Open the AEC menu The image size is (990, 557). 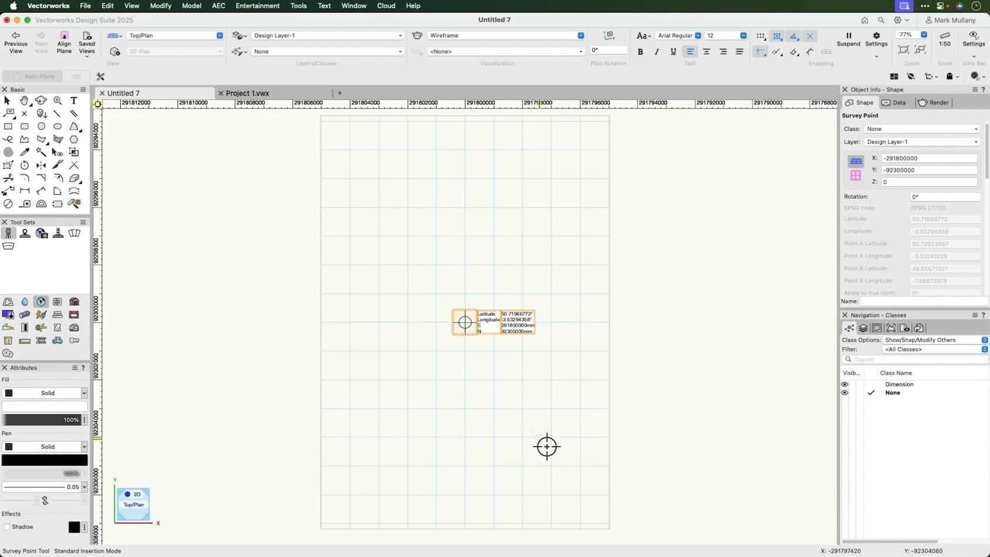tap(217, 6)
